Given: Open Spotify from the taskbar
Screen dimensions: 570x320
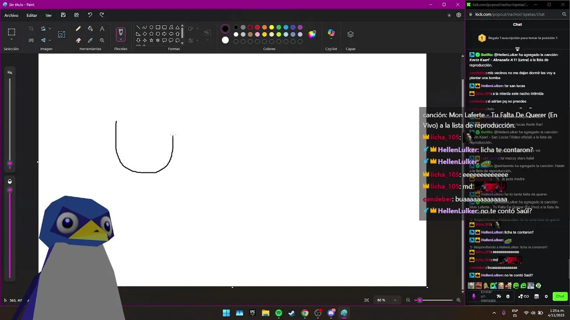Looking at the screenshot, I should click(x=279, y=313).
